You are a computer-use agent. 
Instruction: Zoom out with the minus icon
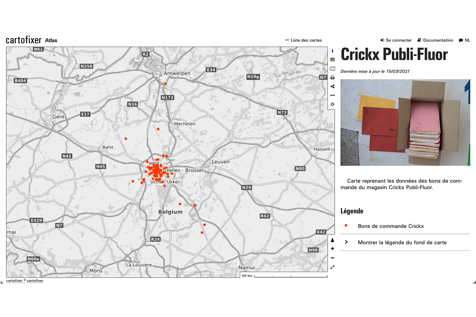[332, 258]
